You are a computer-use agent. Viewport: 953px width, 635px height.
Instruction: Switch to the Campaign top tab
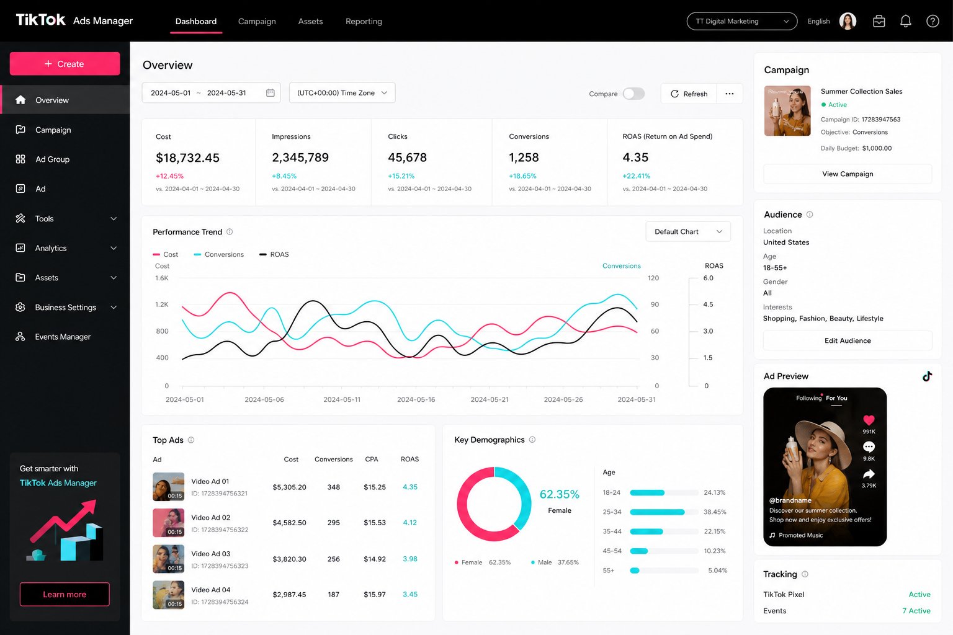click(x=257, y=21)
